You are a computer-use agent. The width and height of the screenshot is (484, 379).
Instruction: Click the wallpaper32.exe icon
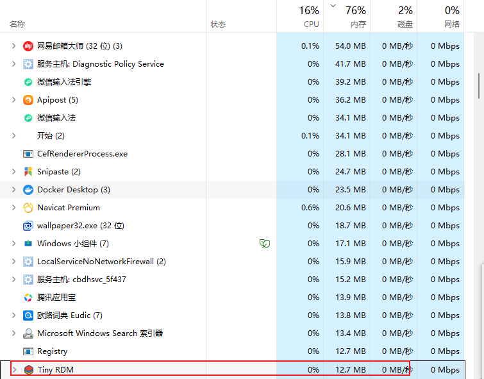[x=28, y=226]
